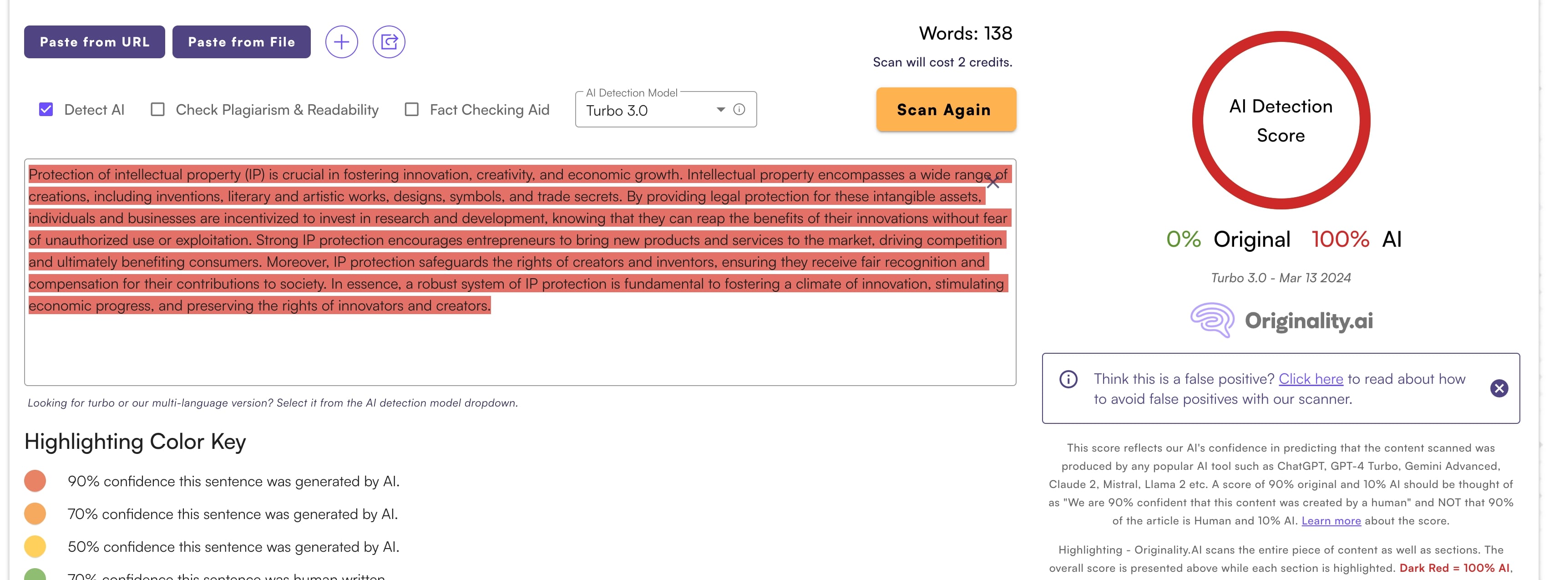Clear text with the X in text box
The image size is (1549, 580).
[x=993, y=182]
